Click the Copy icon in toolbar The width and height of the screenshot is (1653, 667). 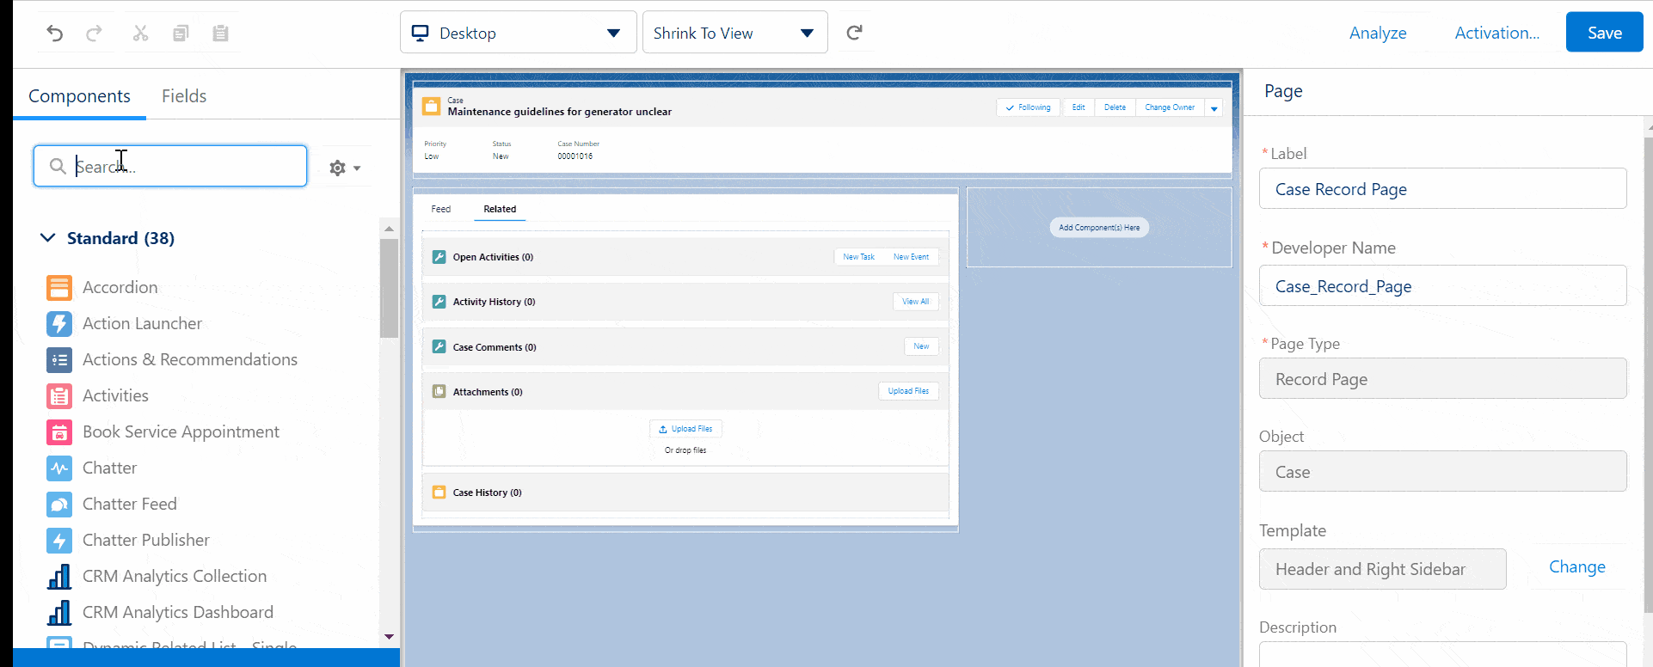(x=181, y=34)
